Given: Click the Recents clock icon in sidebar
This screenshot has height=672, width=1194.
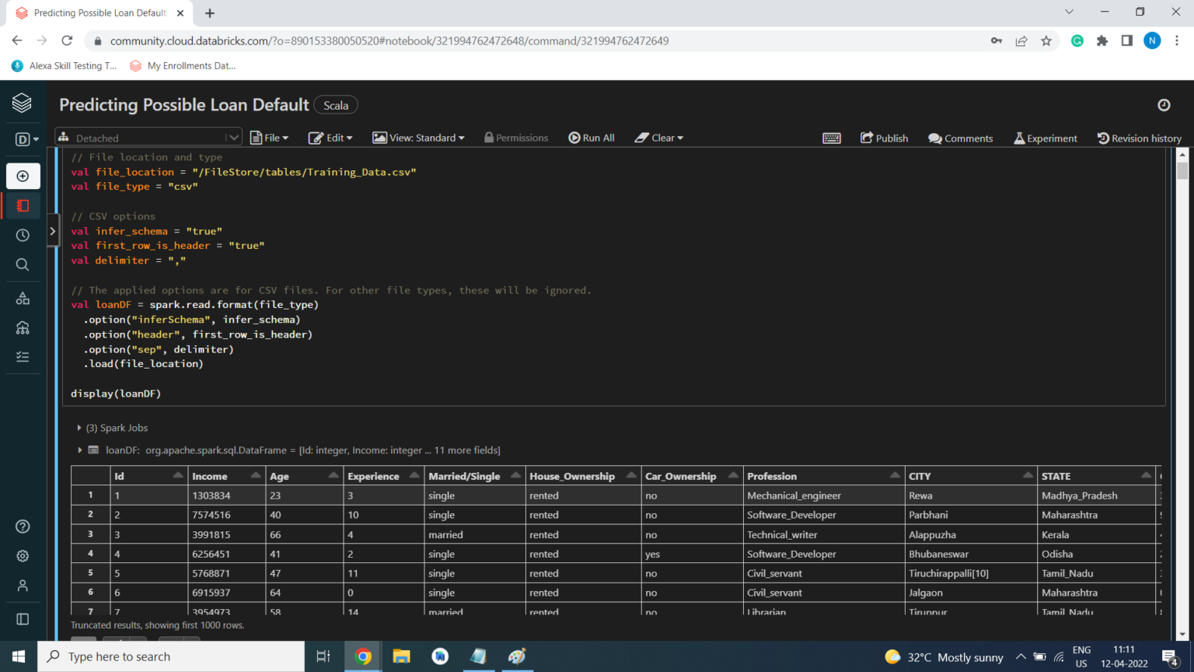Looking at the screenshot, I should point(23,235).
